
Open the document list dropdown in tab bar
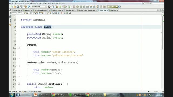click(161, 10)
